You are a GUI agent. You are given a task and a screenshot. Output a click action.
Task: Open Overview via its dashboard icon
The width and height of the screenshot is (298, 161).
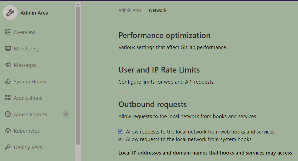click(x=8, y=32)
